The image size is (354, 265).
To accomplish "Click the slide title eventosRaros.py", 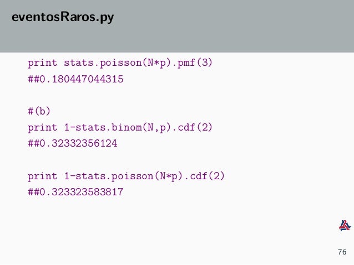I will pos(63,17).
